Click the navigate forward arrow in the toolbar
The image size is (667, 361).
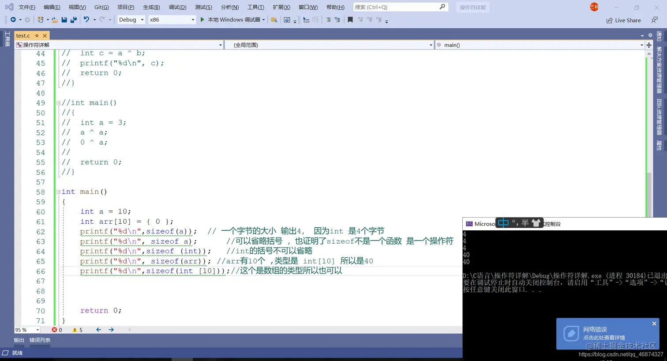click(x=27, y=20)
